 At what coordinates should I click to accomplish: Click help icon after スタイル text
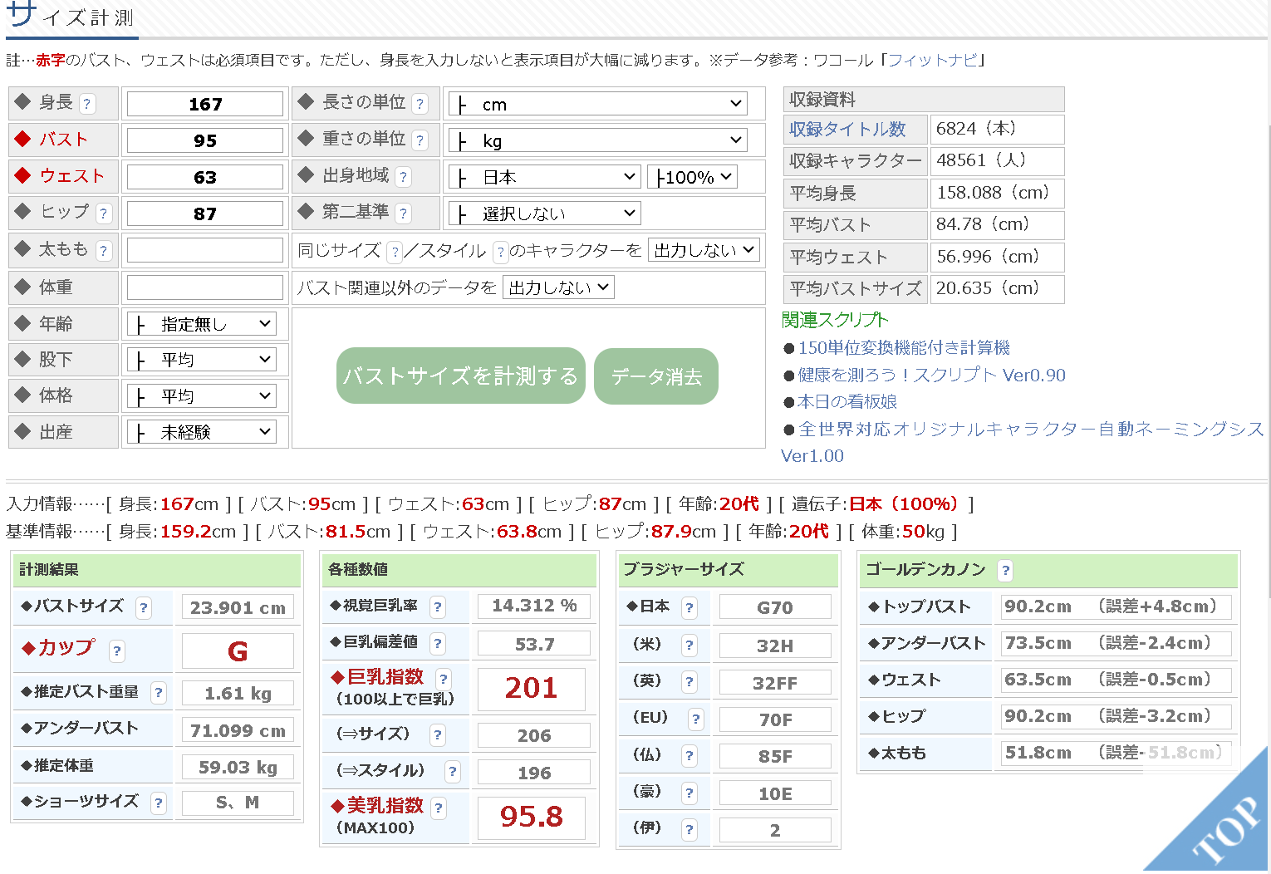[501, 251]
